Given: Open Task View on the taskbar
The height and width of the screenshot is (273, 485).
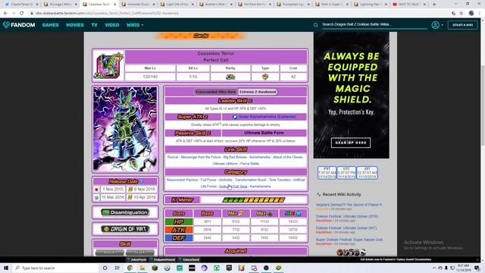Looking at the screenshot, I should tap(117, 268).
